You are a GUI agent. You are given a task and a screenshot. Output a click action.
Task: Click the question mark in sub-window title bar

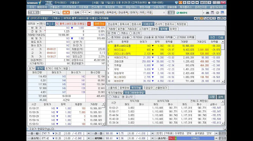(214, 18)
